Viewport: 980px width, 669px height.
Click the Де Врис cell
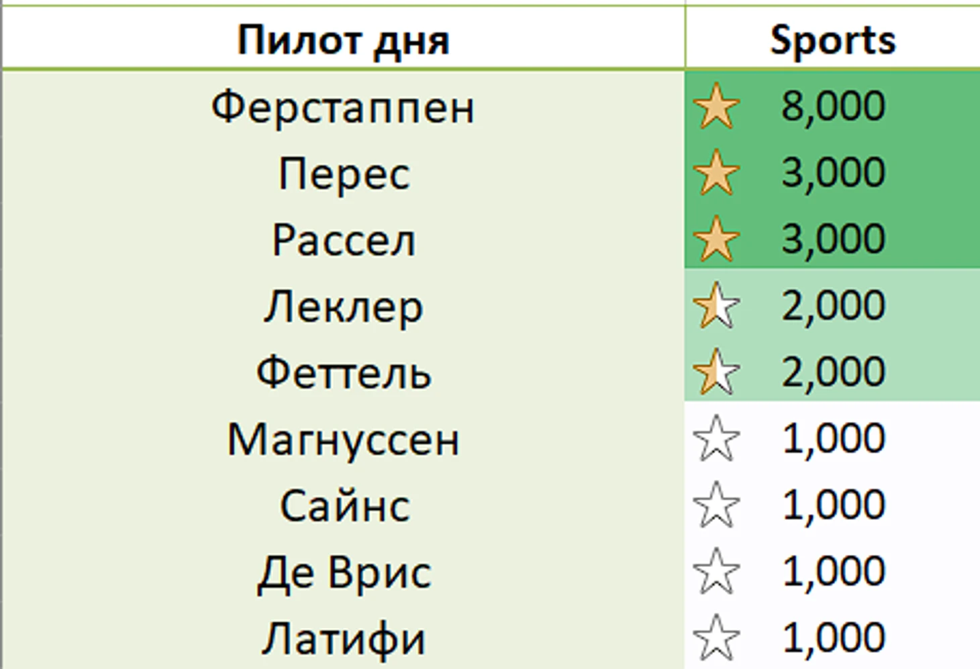point(343,572)
